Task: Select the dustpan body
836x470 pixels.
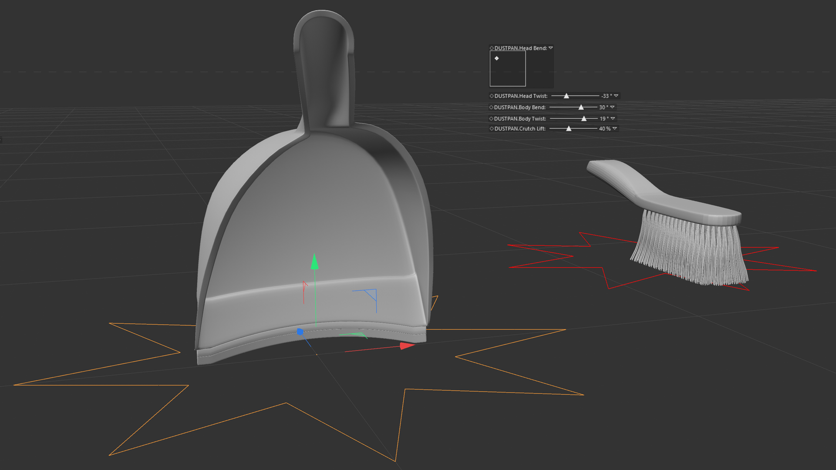Action: pyautogui.click(x=313, y=218)
